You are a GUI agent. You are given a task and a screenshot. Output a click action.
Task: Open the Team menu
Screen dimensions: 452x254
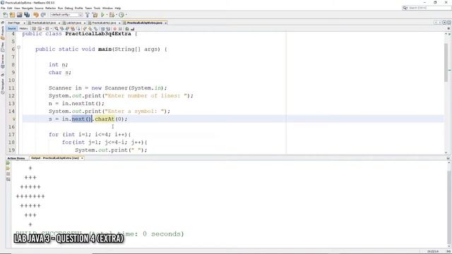(88, 8)
